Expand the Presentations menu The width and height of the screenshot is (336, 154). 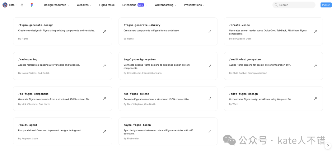tap(194, 5)
